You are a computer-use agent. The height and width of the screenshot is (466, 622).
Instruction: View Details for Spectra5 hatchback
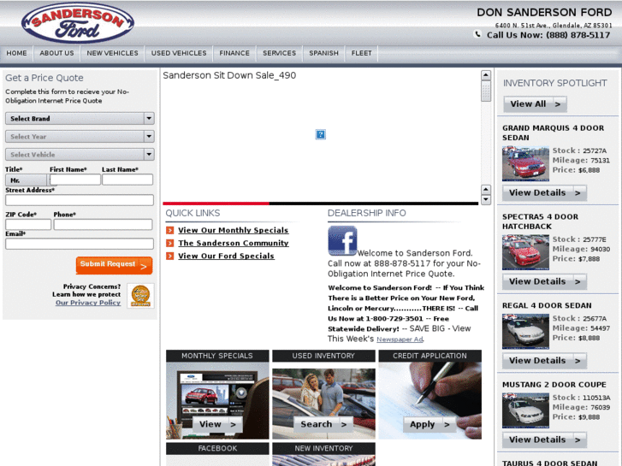(x=544, y=281)
